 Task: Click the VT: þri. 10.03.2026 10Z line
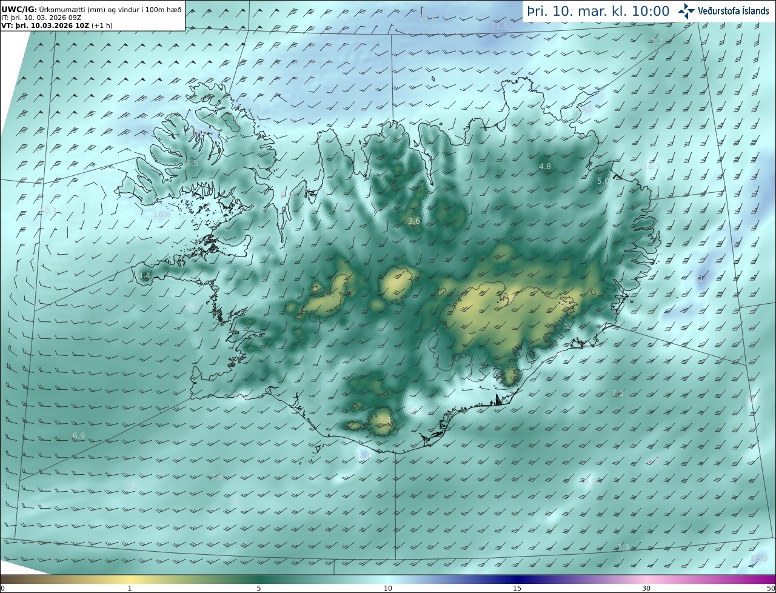coord(56,25)
